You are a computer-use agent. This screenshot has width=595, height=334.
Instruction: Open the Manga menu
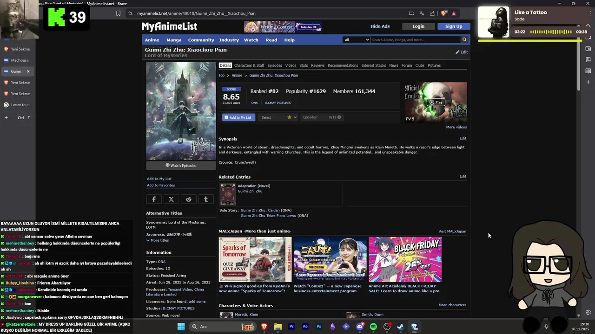click(x=174, y=40)
